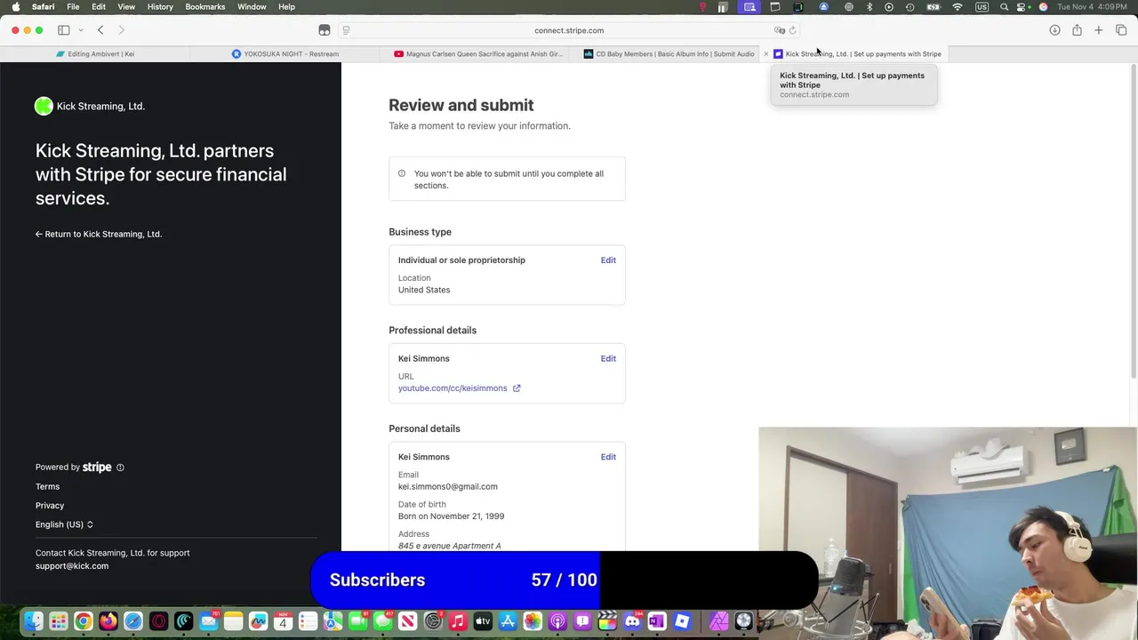Open Safari tab overview icon
Screen dimensions: 1138x640
pyautogui.click(x=1121, y=30)
